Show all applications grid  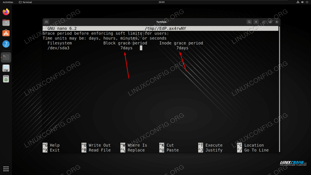click(x=6, y=169)
